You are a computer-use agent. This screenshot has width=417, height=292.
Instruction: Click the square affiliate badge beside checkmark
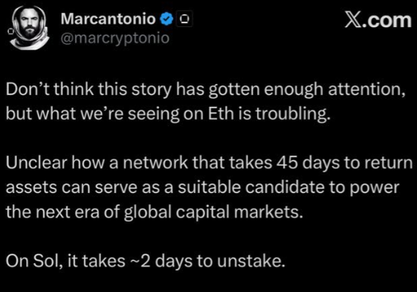tap(185, 19)
